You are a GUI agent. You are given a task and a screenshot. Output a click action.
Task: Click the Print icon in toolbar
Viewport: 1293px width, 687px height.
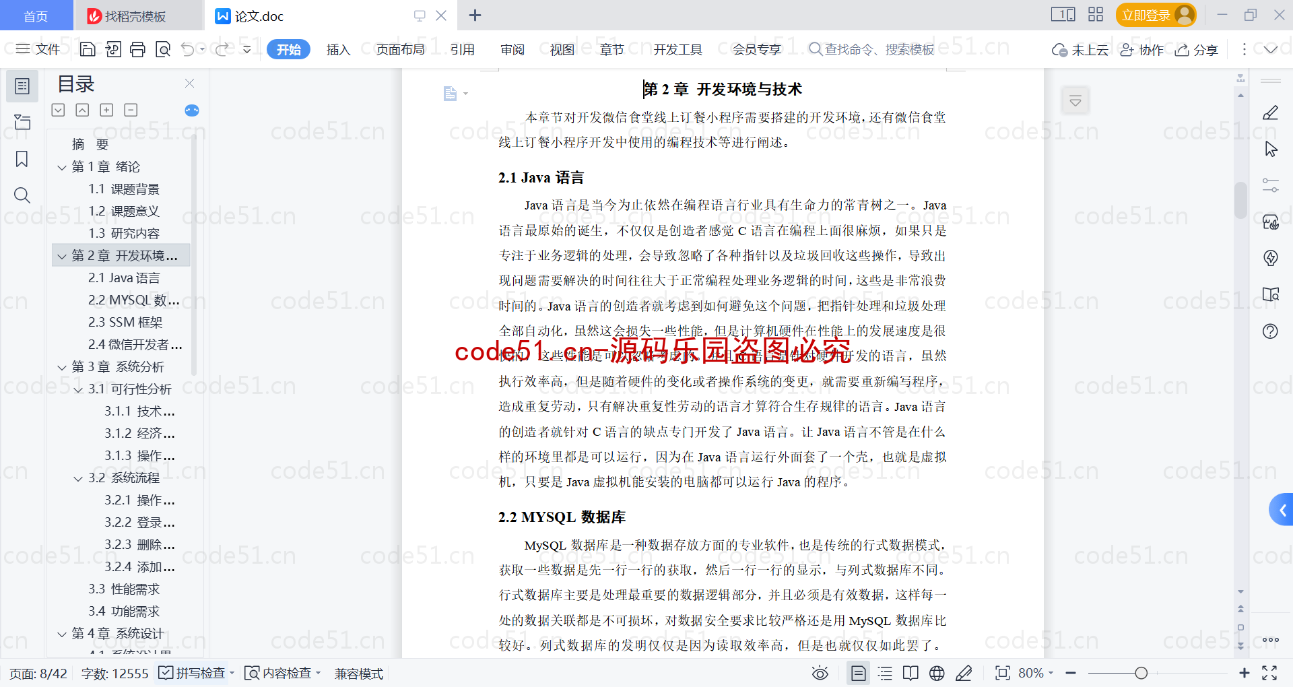tap(137, 49)
